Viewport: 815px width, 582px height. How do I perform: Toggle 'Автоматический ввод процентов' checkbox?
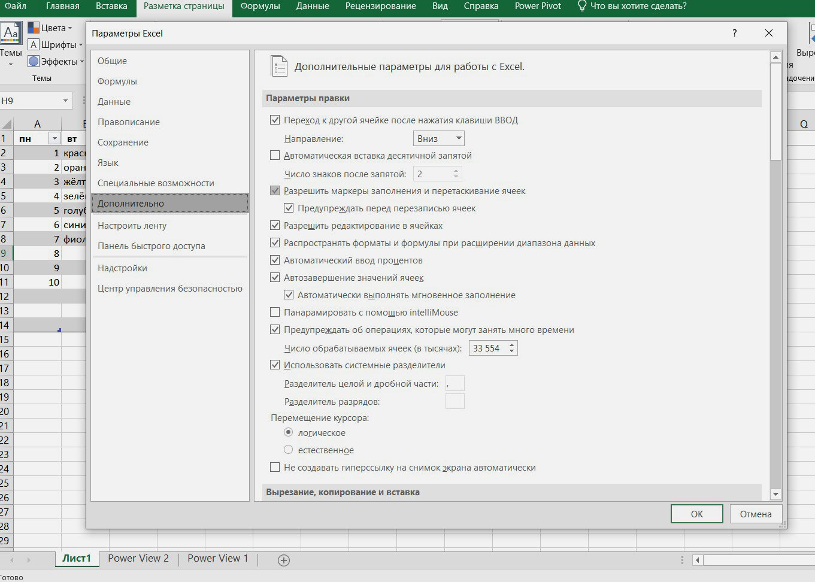(x=275, y=260)
